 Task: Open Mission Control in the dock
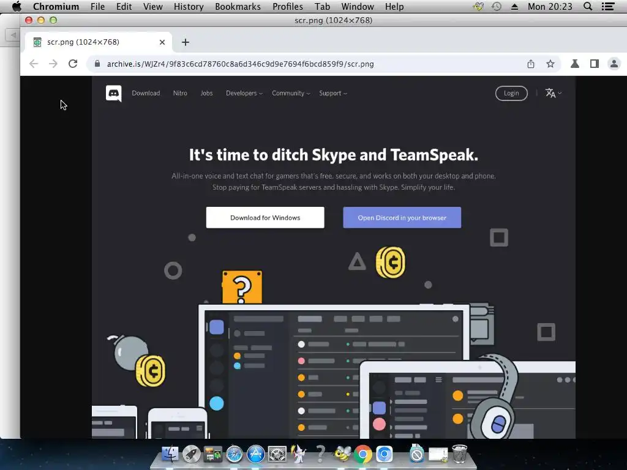[212, 455]
